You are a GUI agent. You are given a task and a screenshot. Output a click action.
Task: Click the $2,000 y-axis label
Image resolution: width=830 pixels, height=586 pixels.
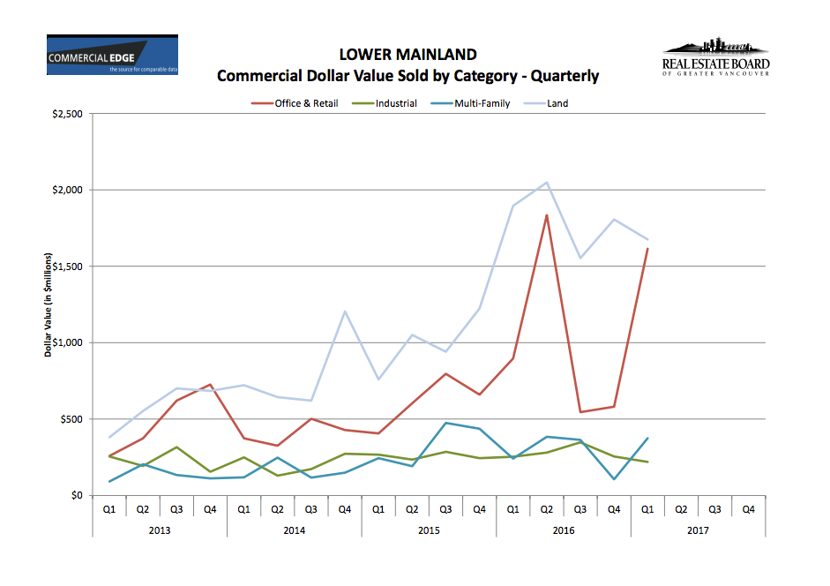[68, 191]
